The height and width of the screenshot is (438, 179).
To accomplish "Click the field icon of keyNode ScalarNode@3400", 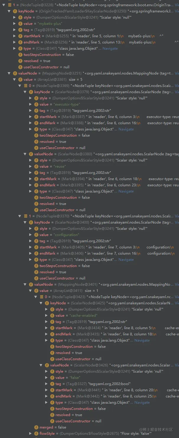I will 31,222.
